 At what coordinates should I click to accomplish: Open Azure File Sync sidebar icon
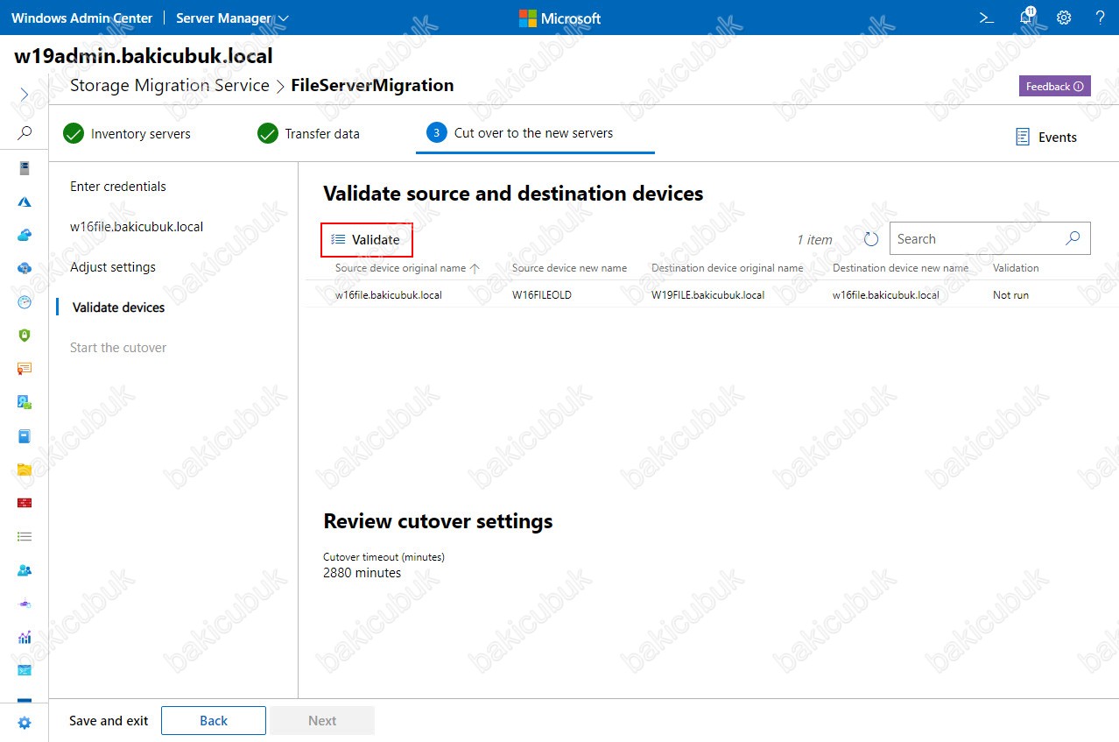[x=25, y=268]
